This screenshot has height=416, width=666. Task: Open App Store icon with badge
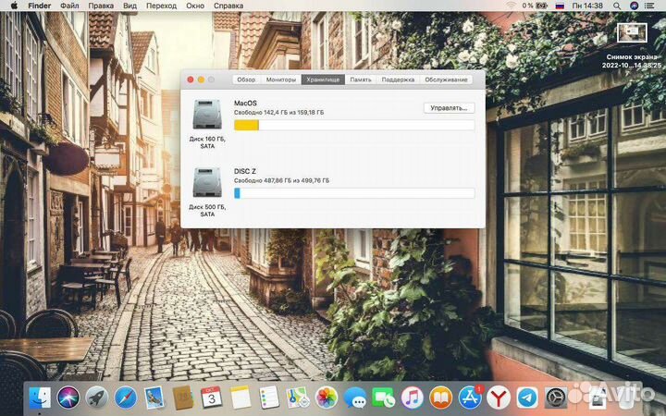pos(470,398)
